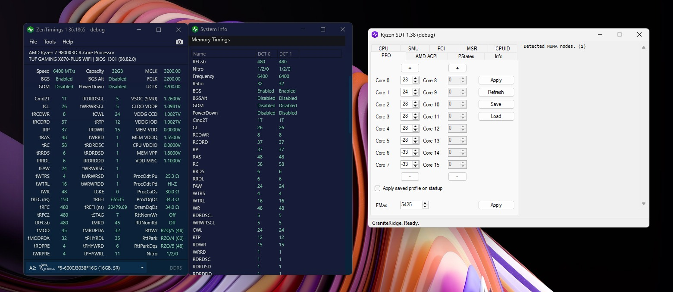The height and width of the screenshot is (292, 673).
Task: Click the Core 7 offset stepper
Action: (x=416, y=165)
